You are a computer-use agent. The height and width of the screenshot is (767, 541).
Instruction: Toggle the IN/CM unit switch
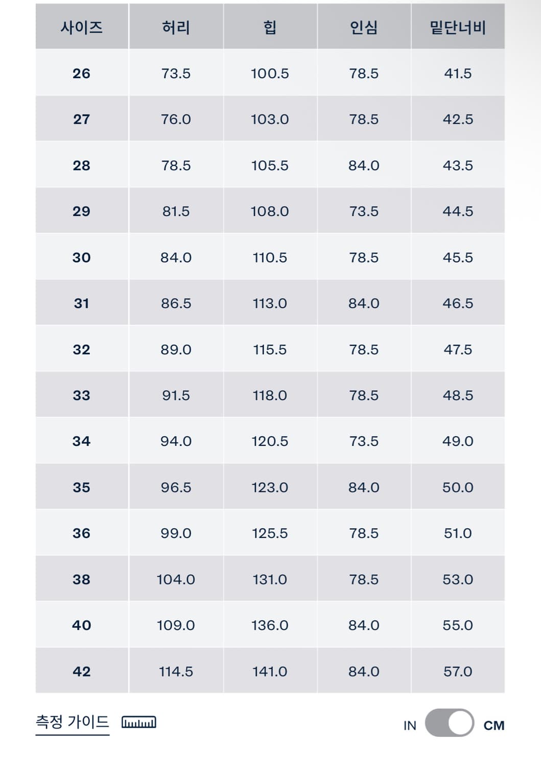tap(450, 723)
